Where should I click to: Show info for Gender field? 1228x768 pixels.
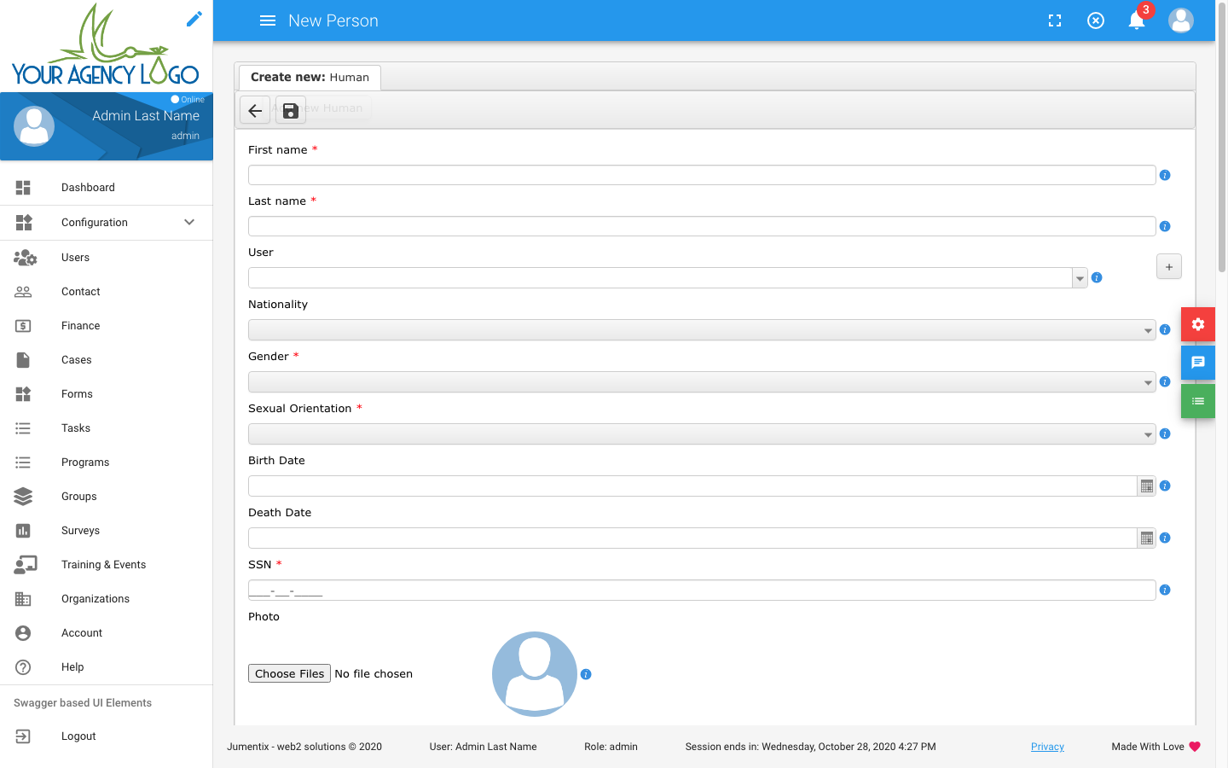coord(1165,381)
